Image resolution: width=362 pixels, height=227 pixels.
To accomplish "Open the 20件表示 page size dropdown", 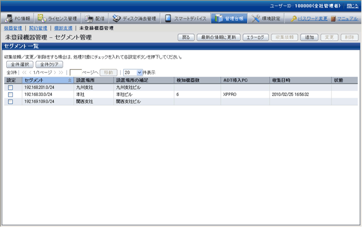I will click(x=133, y=72).
